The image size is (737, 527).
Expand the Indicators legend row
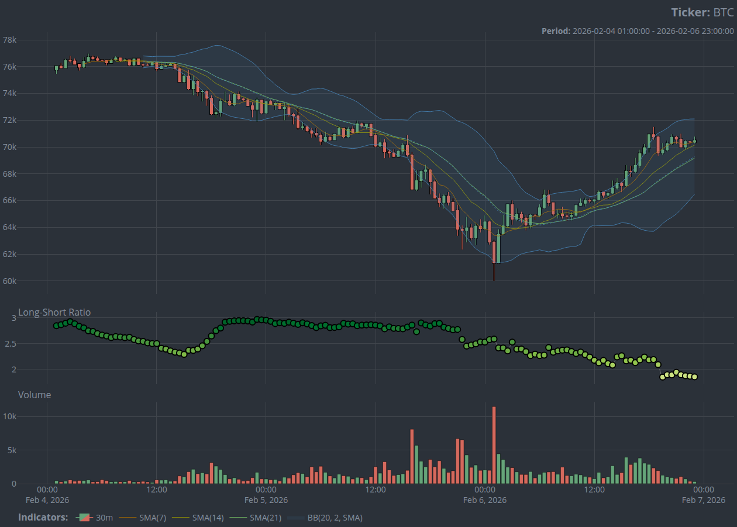click(43, 518)
